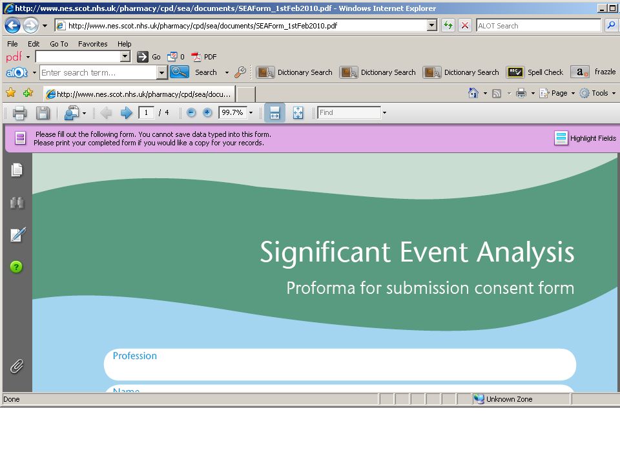Screen dimensions: 620x465
Task: Zoom out with the minus button
Action: 191,112
